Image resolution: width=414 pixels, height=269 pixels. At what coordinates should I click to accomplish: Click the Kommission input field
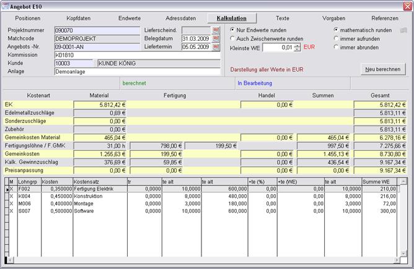tap(136, 55)
